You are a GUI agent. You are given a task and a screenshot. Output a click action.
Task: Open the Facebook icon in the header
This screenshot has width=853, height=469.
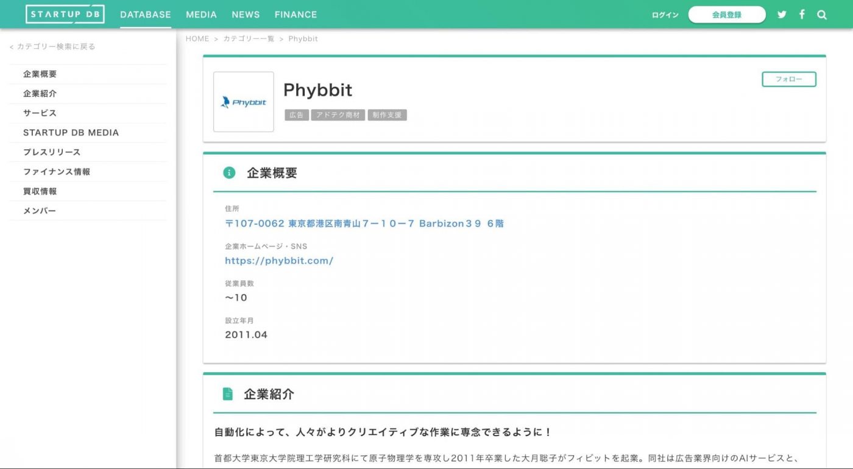(802, 14)
